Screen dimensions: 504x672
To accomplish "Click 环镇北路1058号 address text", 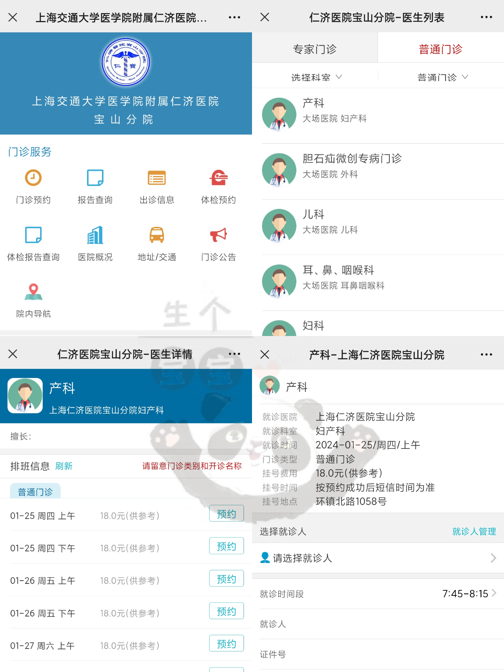I will click(351, 501).
